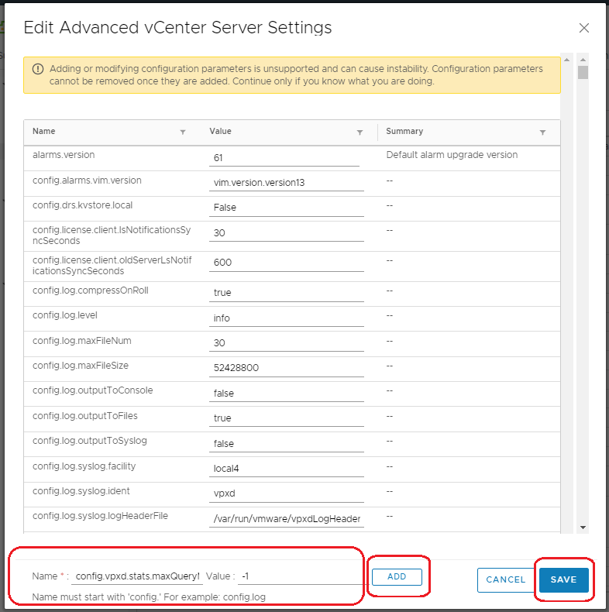Select the config.license.client.oldServerLsNotificationsSyncSeconds name
The width and height of the screenshot is (609, 612).
pos(112,266)
